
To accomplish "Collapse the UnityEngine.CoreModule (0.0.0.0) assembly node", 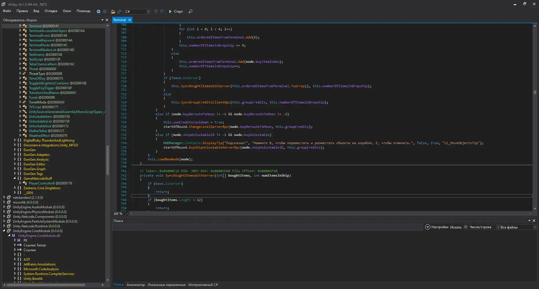I will [x=4, y=231].
